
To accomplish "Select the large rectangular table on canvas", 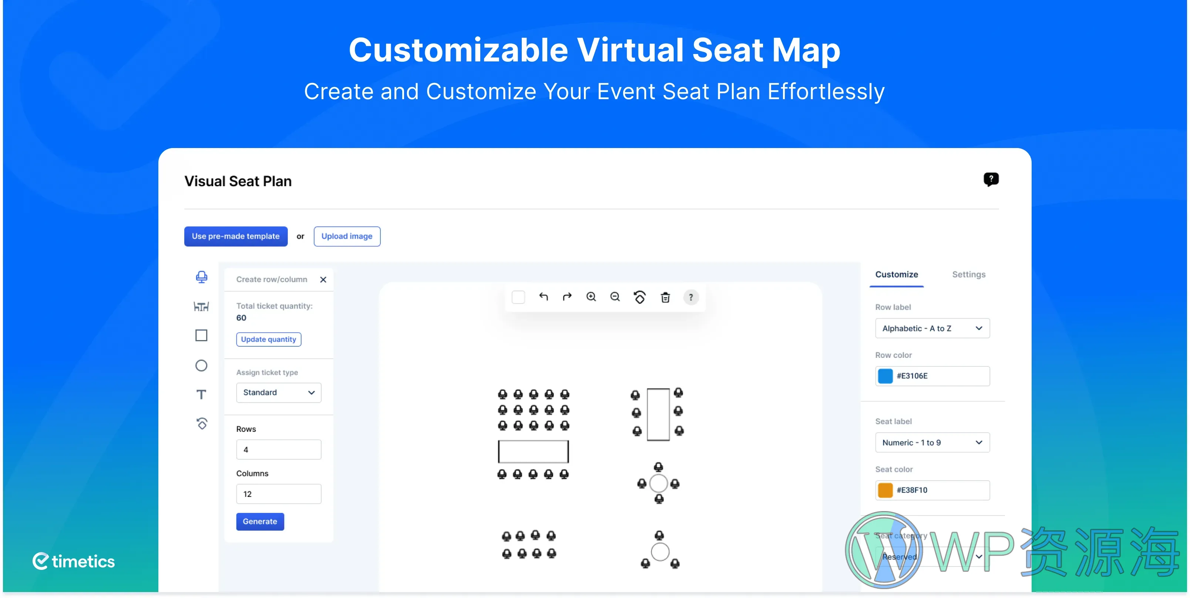I will coord(533,451).
